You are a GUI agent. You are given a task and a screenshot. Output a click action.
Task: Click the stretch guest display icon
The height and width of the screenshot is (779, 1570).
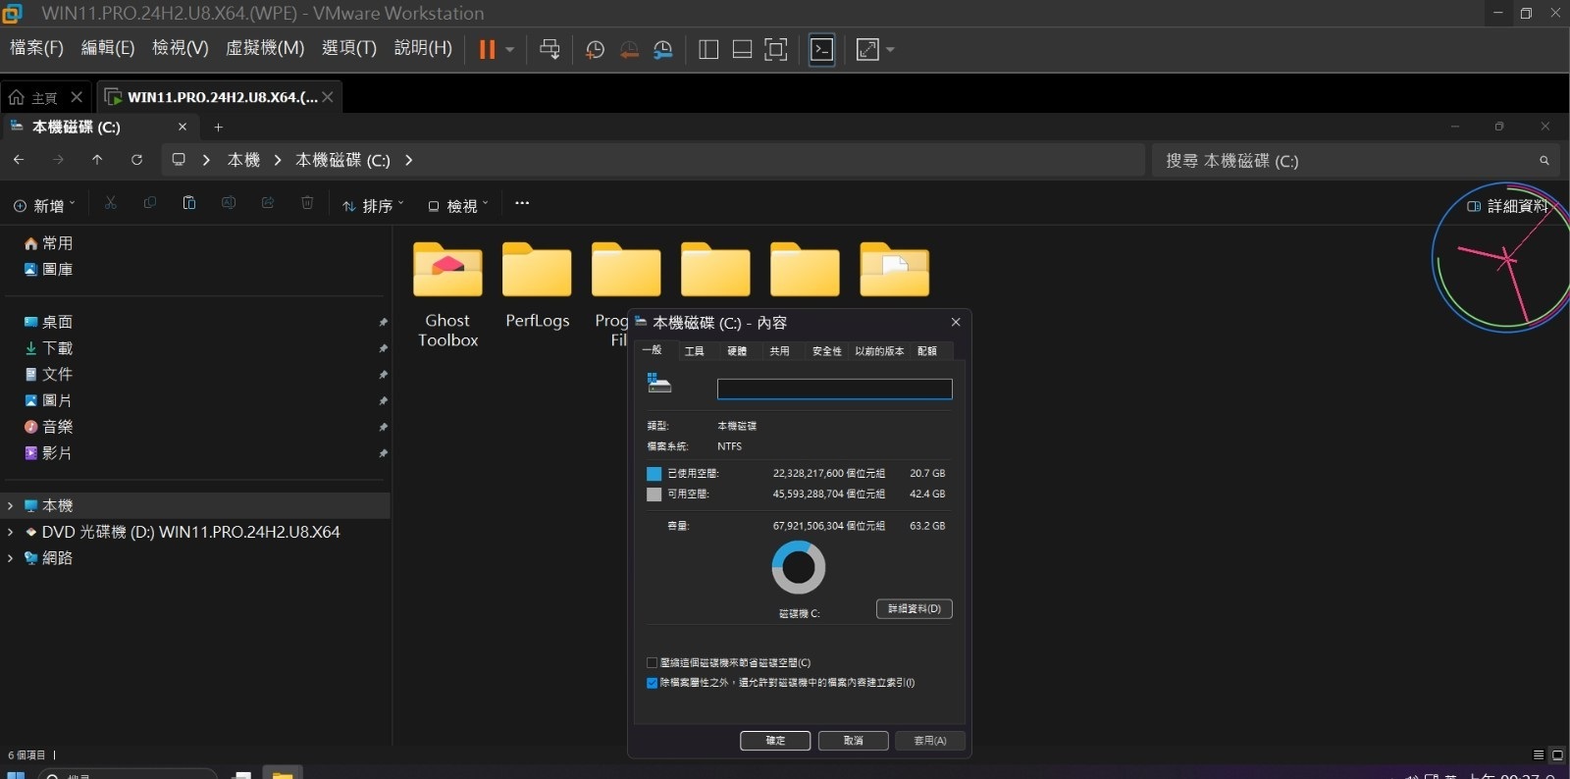[x=867, y=49]
